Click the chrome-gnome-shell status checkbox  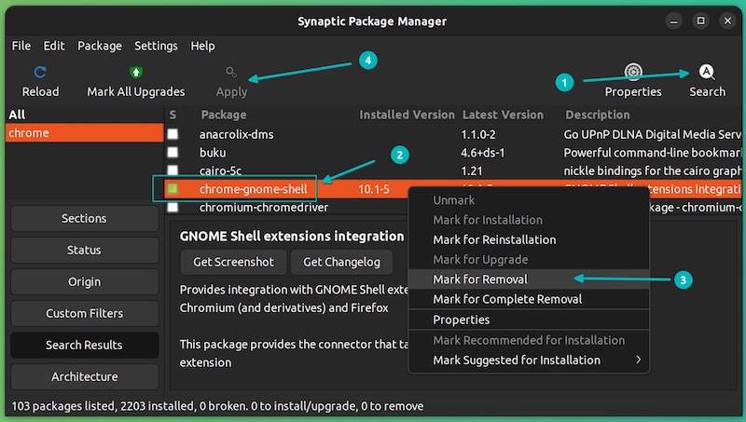click(173, 189)
